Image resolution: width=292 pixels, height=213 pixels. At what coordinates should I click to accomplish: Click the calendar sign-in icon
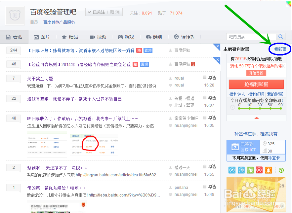[x=235, y=147]
